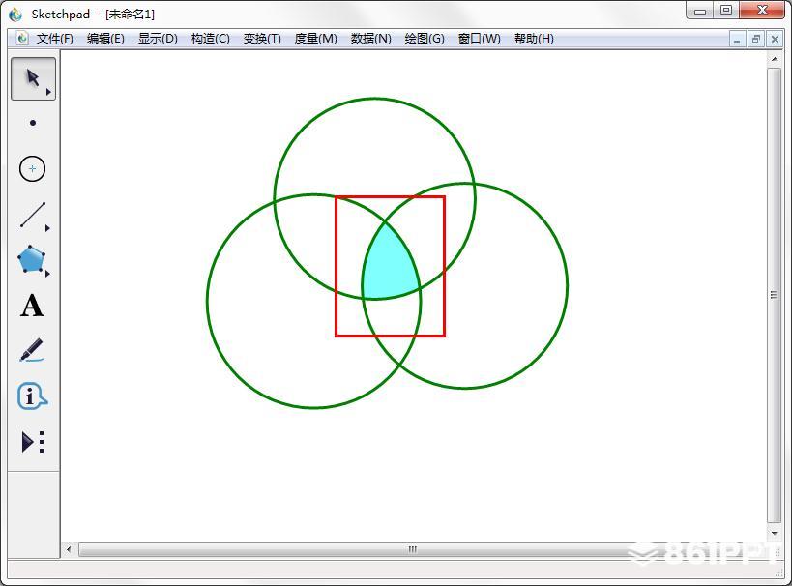The width and height of the screenshot is (792, 586).
Task: Expand the Straightedge tool flyout triangle
Action: pos(48,228)
